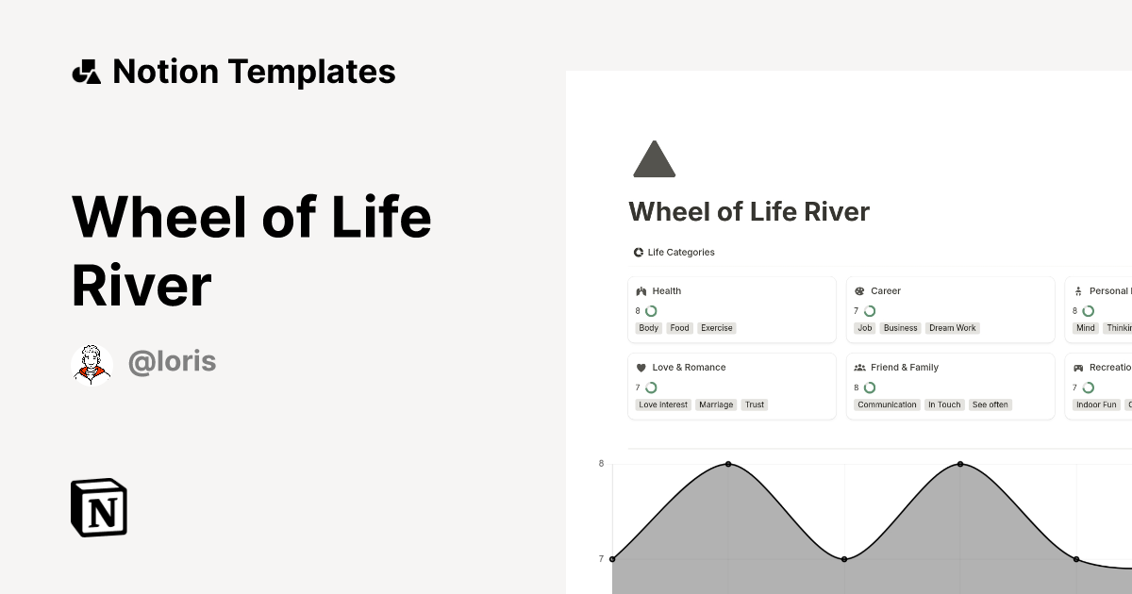Click the first chart peak data point
1132x594 pixels.
point(727,463)
